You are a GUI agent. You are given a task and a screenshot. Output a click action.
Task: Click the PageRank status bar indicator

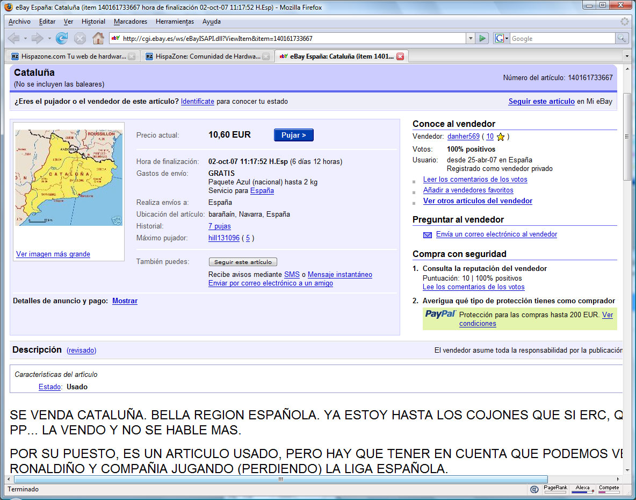555,489
